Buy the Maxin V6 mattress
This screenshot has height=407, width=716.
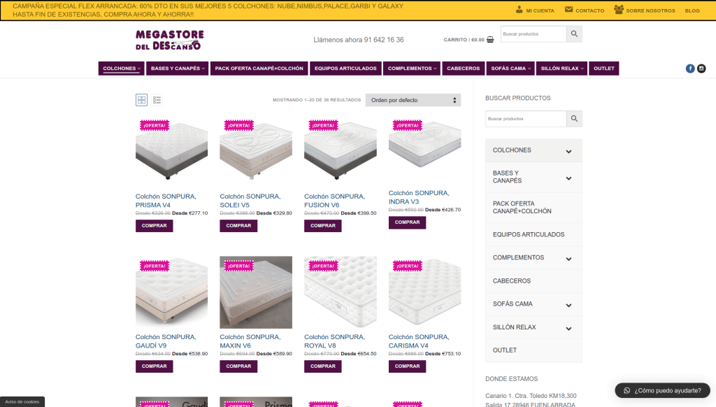point(238,366)
